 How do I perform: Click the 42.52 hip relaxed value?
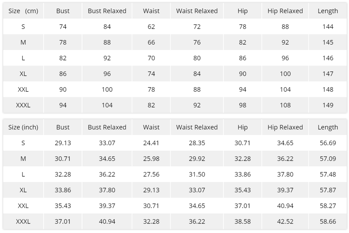(285, 221)
